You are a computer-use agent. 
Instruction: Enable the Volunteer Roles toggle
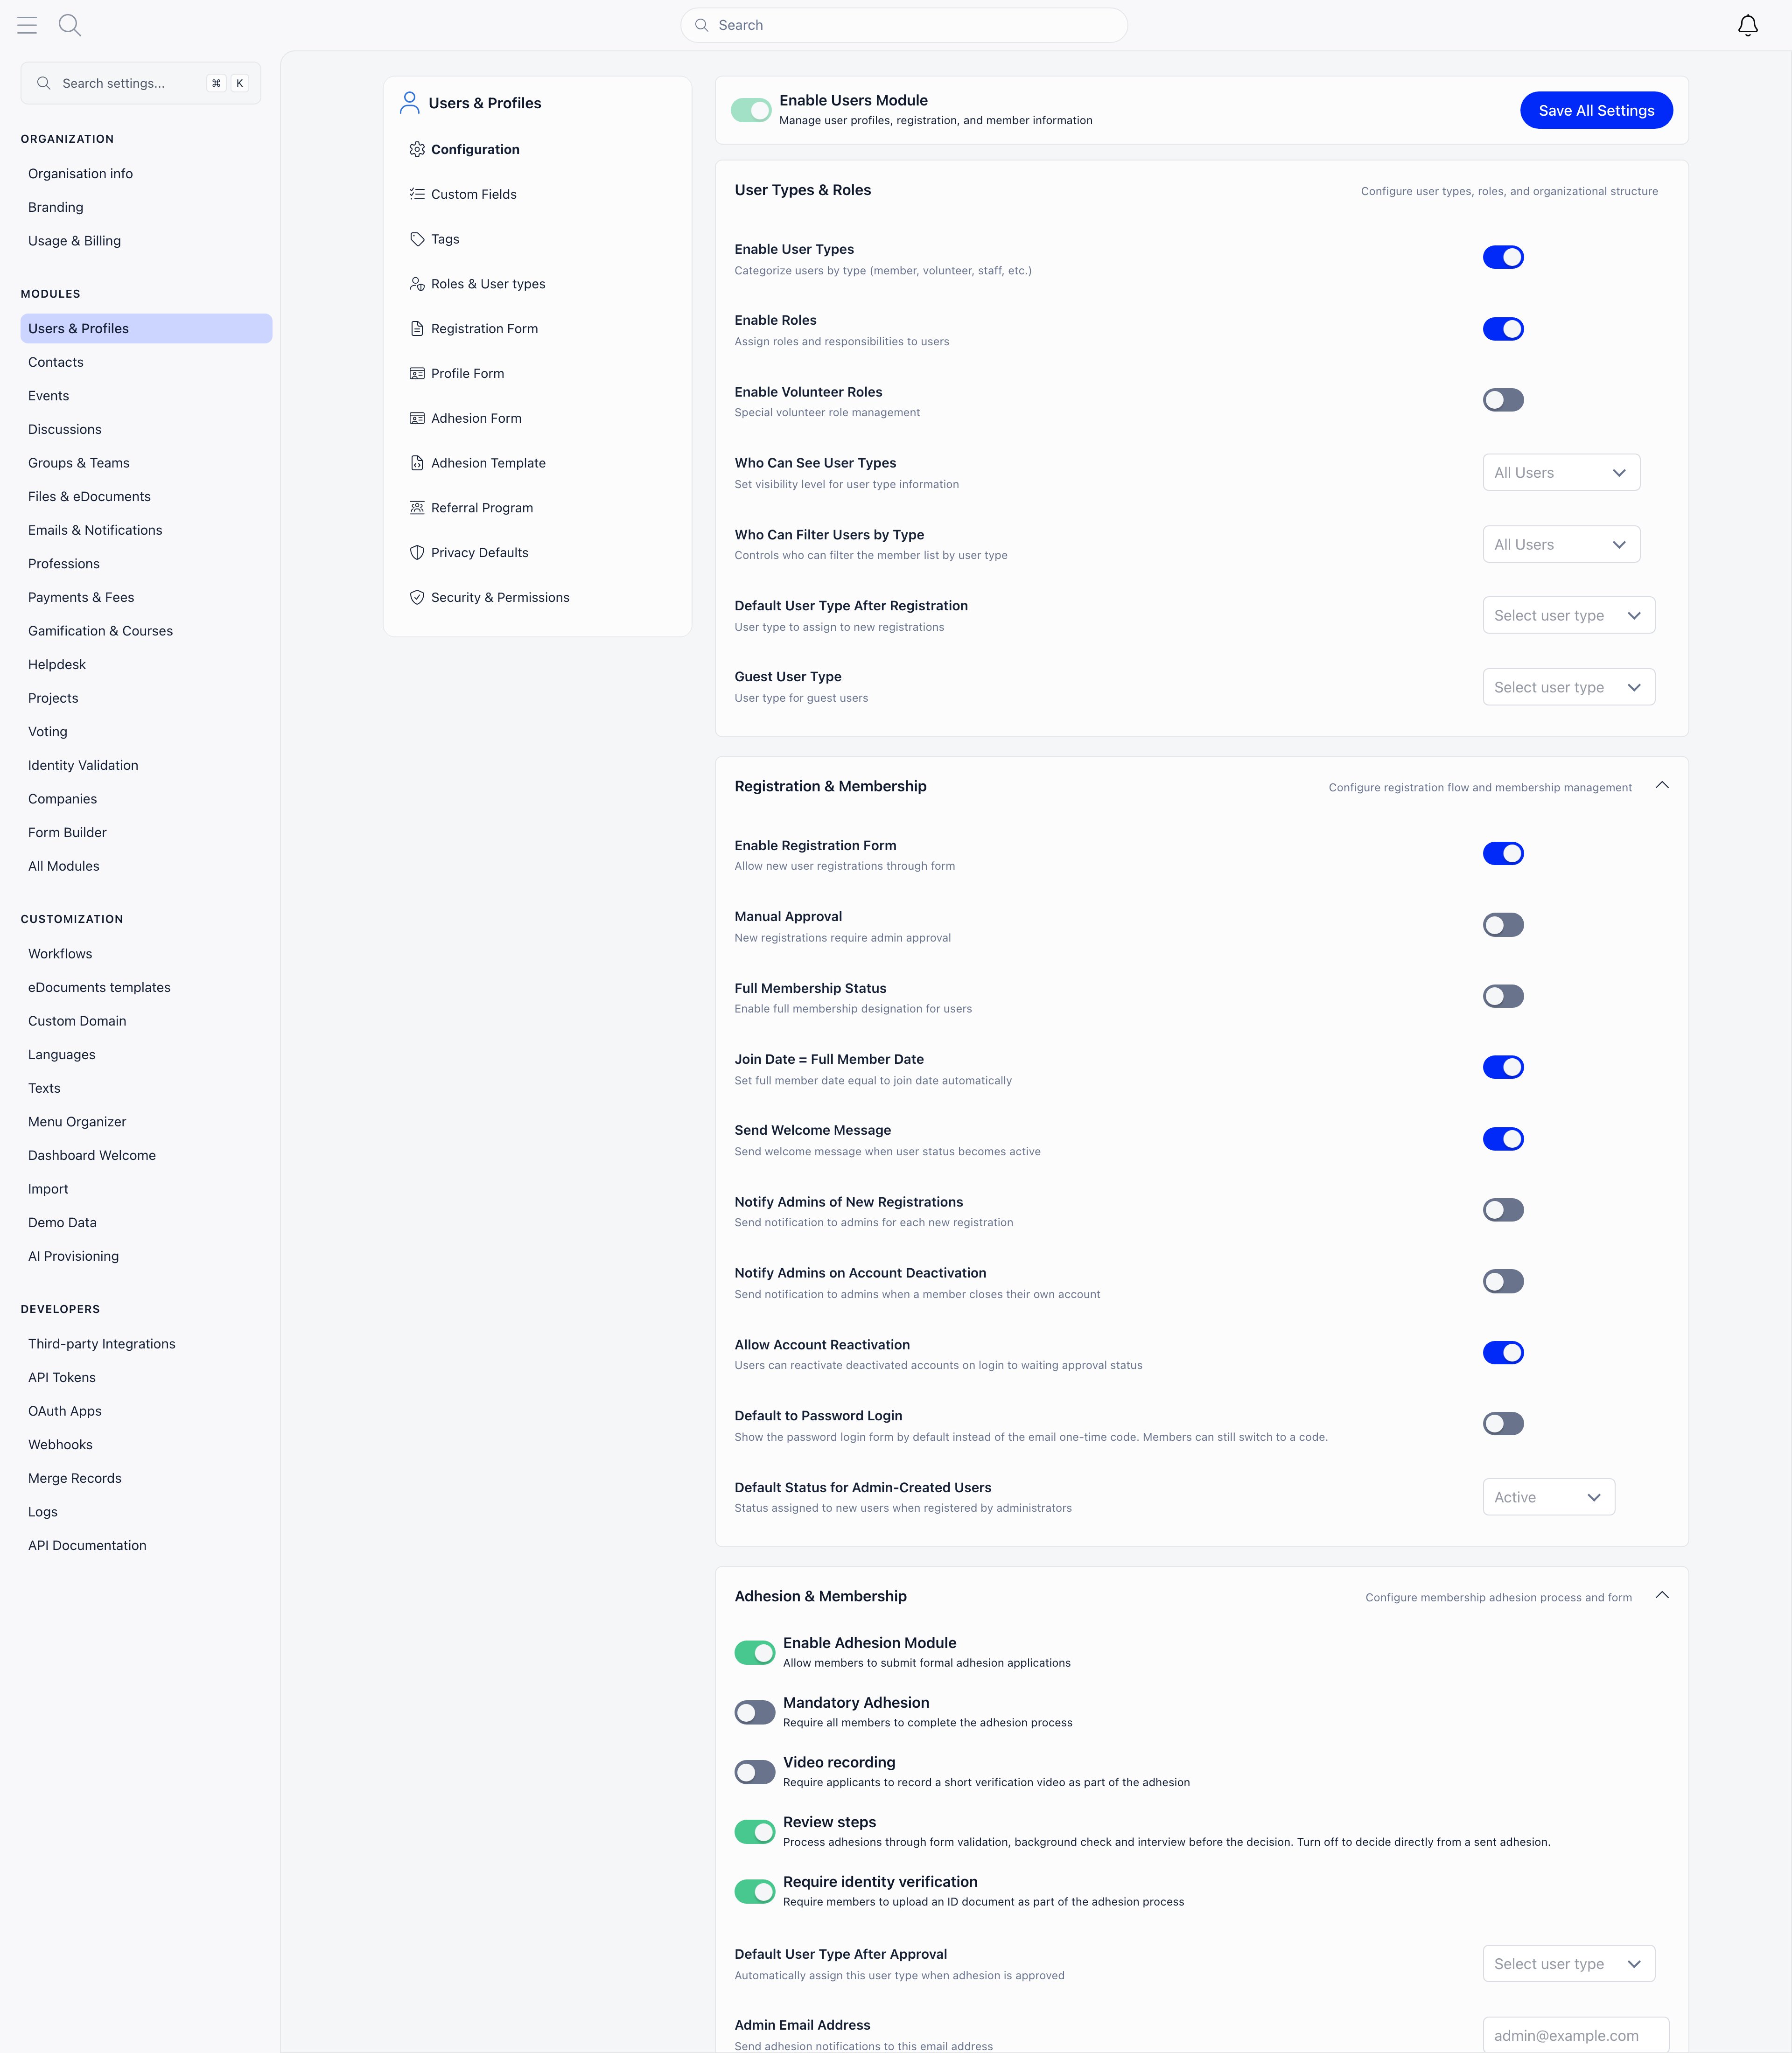(x=1503, y=400)
